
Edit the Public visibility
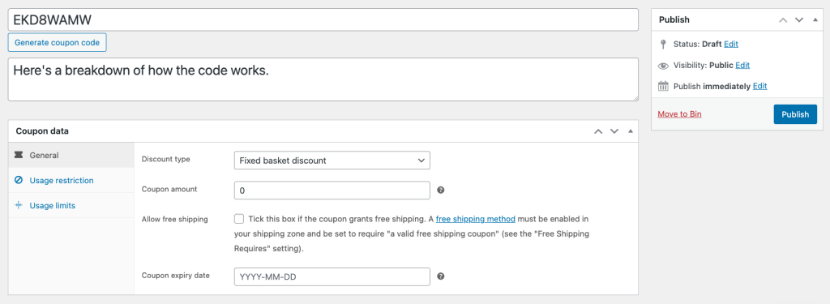click(x=742, y=65)
